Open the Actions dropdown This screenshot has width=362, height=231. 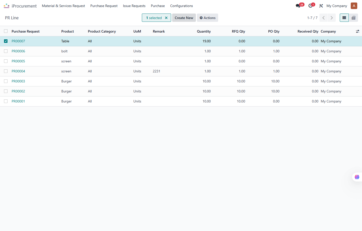[x=207, y=18]
